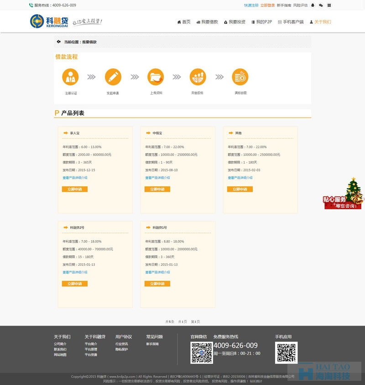Apply for 科融贷1号 with 立即申请
Image resolution: width=365 pixels, height=385 pixels.
point(157,284)
